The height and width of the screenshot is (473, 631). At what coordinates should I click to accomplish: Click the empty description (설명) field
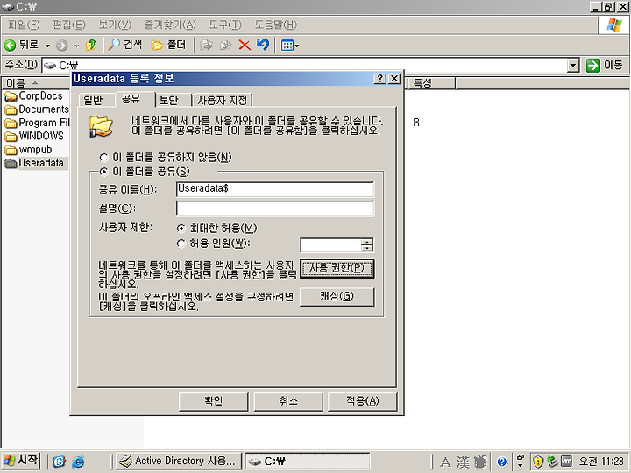click(275, 208)
